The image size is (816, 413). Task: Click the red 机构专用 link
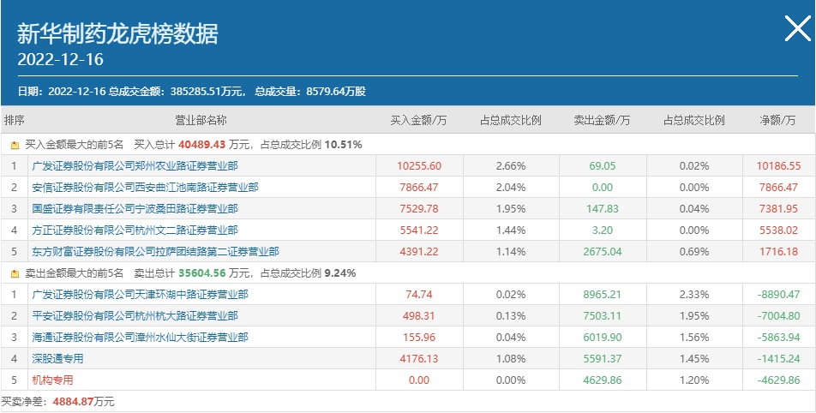point(52,380)
